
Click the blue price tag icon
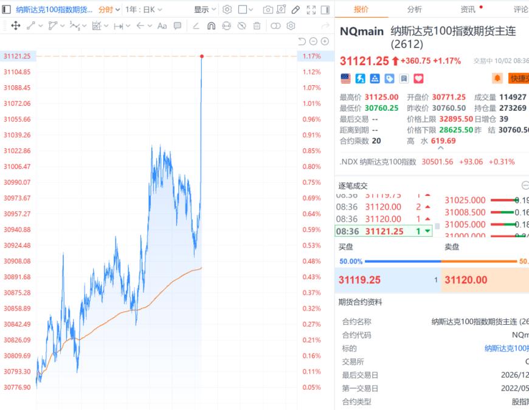click(x=389, y=78)
